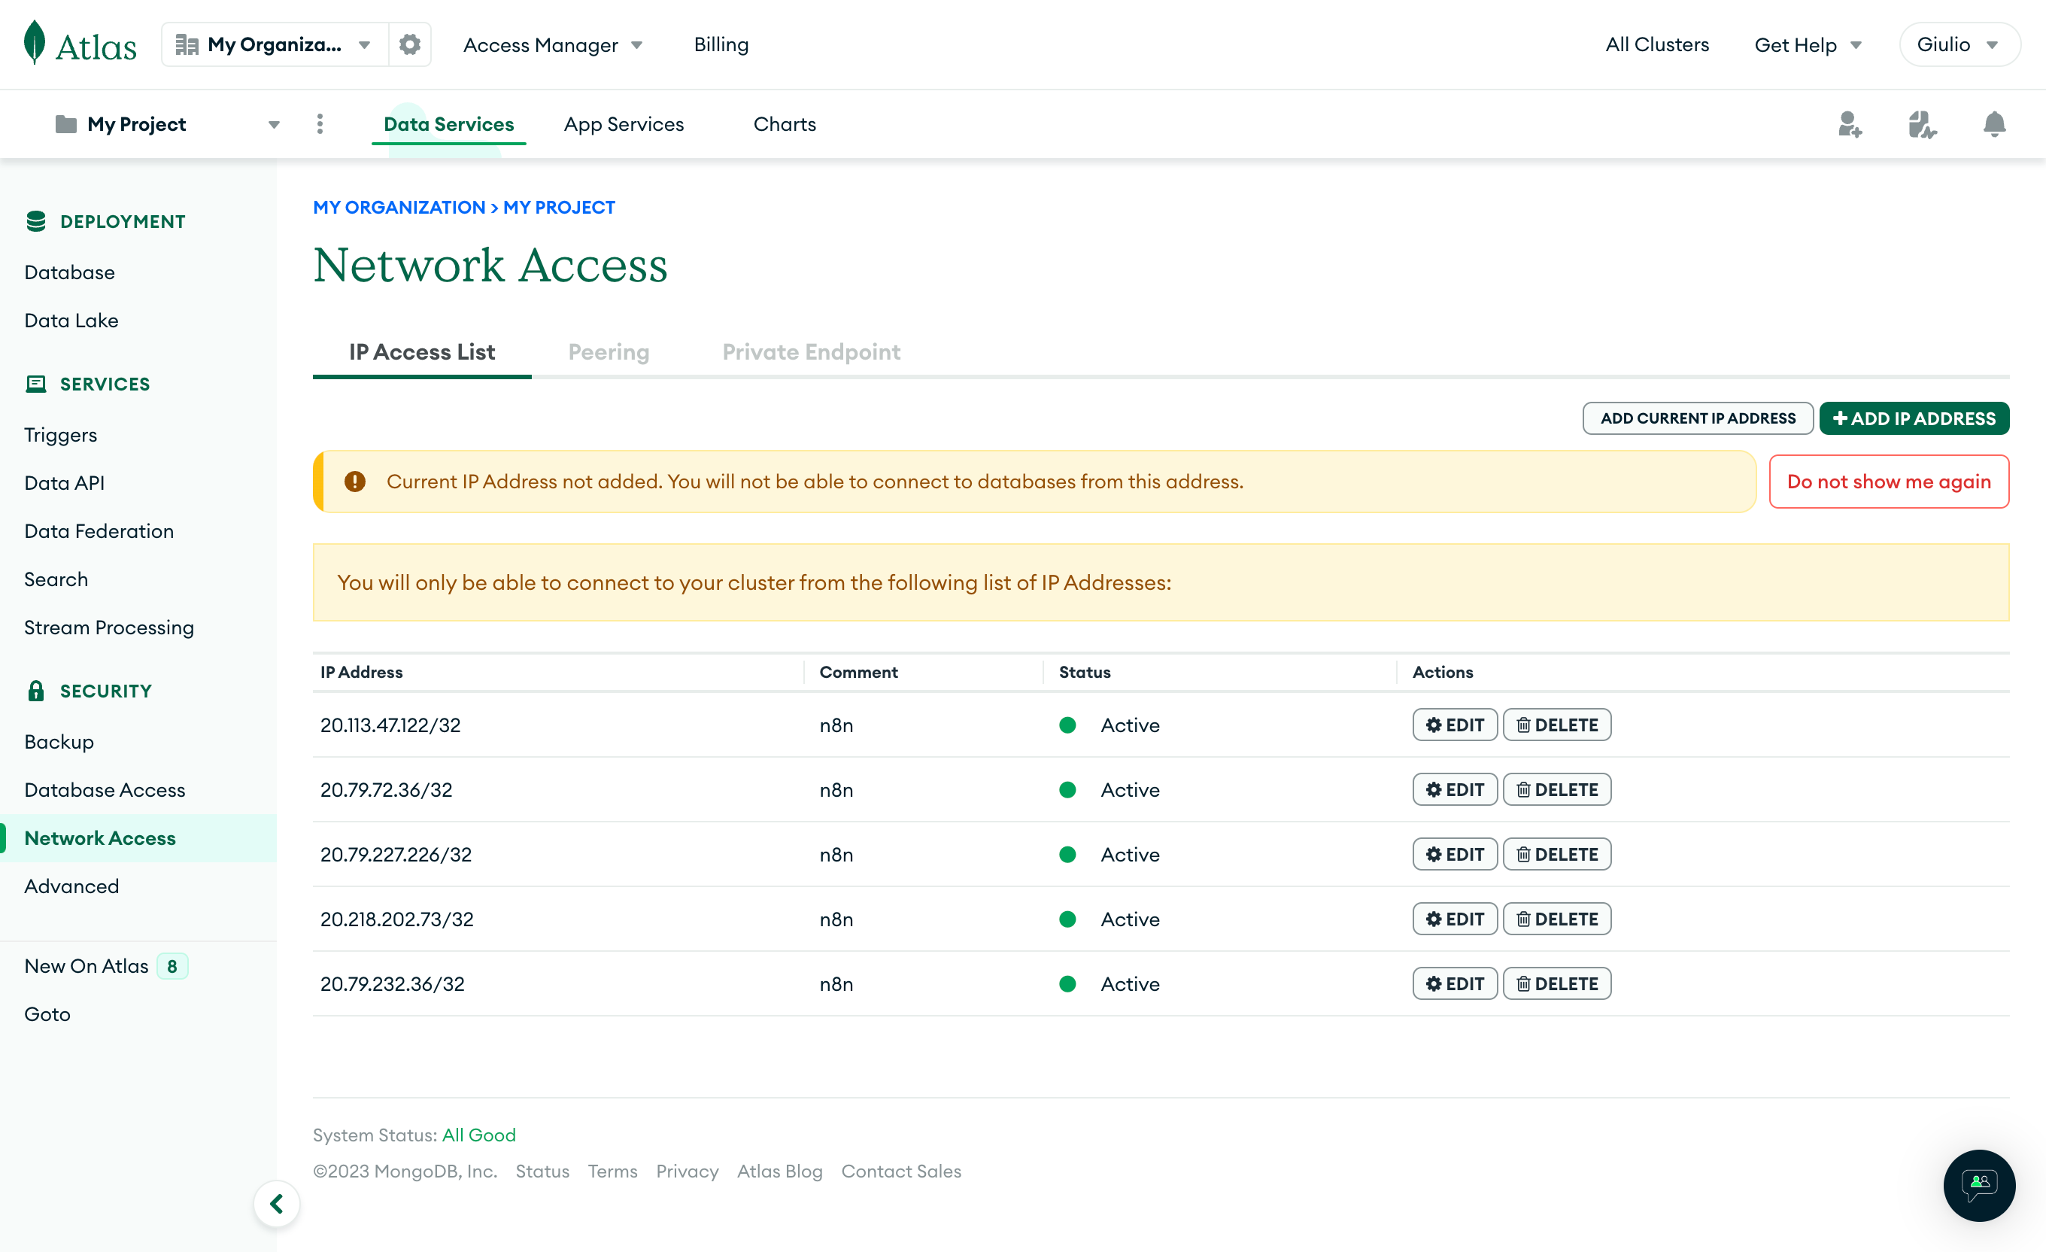Open the All Good system status link
This screenshot has width=2046, height=1252.
(x=479, y=1134)
